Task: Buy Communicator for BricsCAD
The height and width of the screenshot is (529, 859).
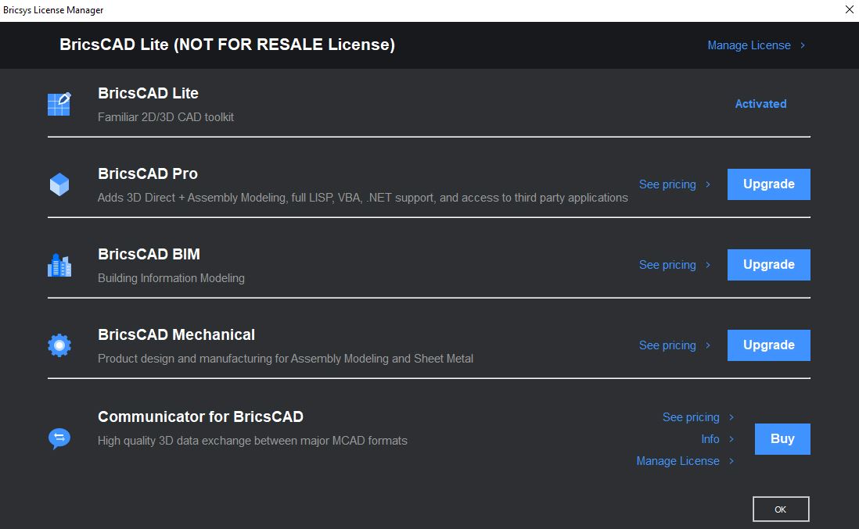Action: click(782, 438)
